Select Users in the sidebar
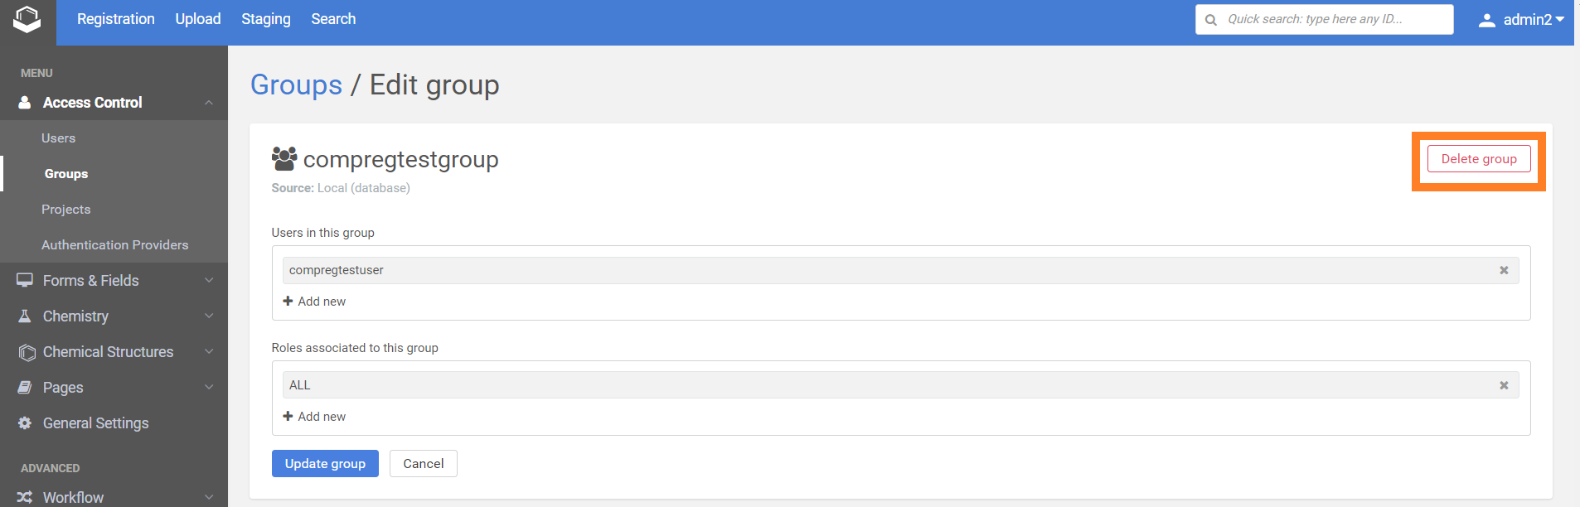The image size is (1580, 507). 58,138
